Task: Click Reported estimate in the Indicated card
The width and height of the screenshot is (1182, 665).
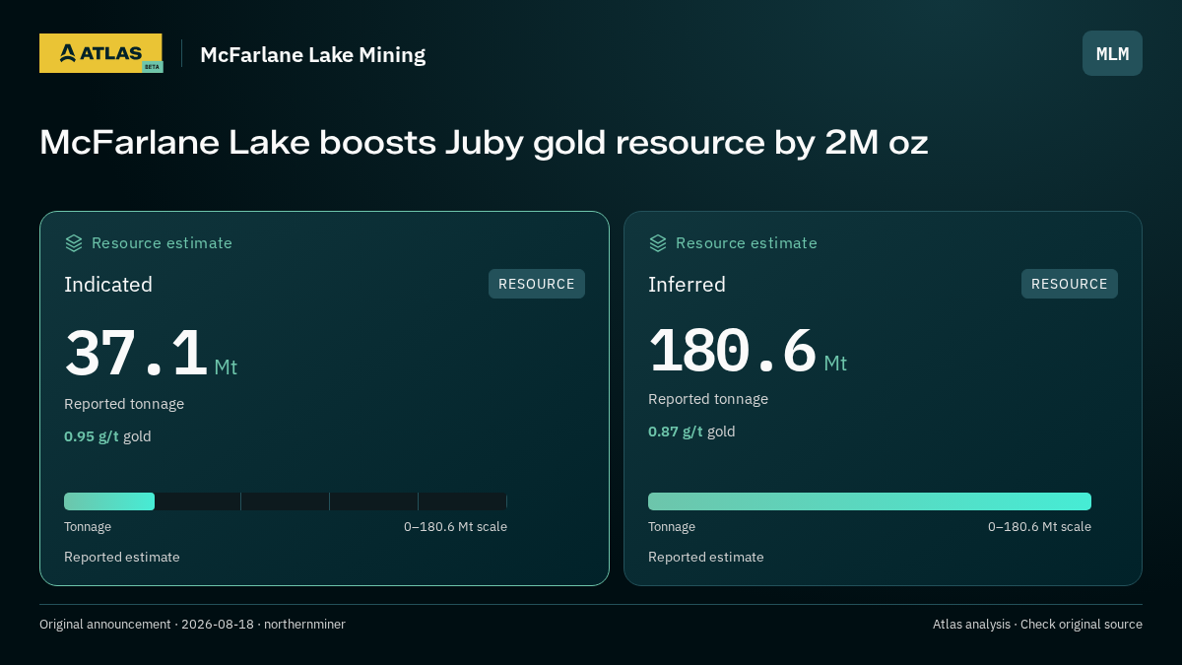Action: click(122, 558)
